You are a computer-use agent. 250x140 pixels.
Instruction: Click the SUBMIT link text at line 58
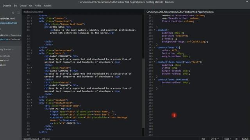[x=71, y=123]
